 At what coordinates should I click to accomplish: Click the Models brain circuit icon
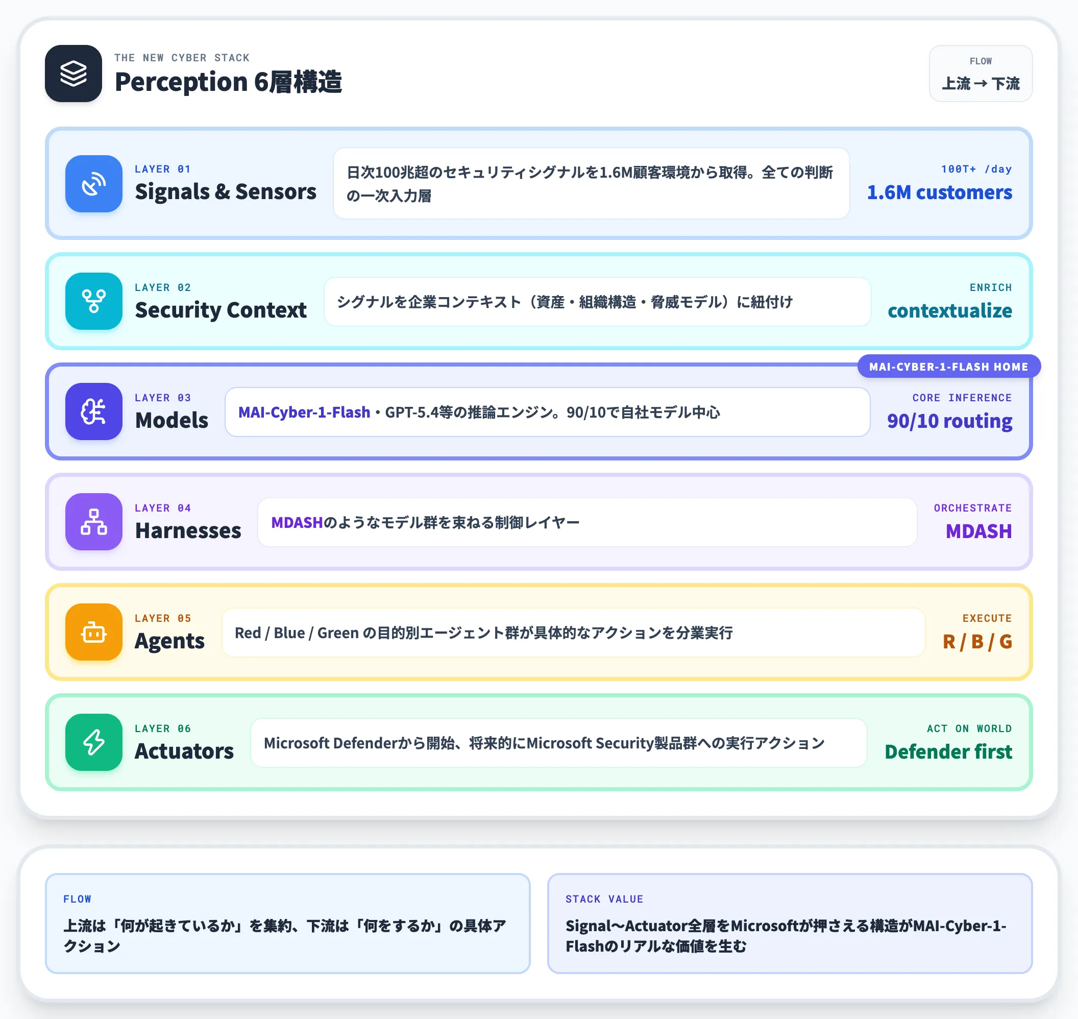pos(93,411)
